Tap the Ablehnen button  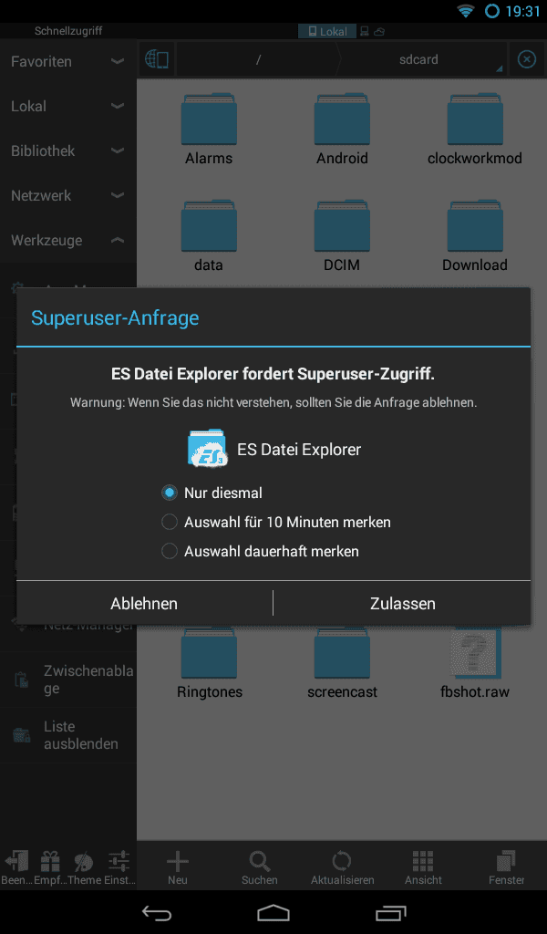tap(144, 604)
